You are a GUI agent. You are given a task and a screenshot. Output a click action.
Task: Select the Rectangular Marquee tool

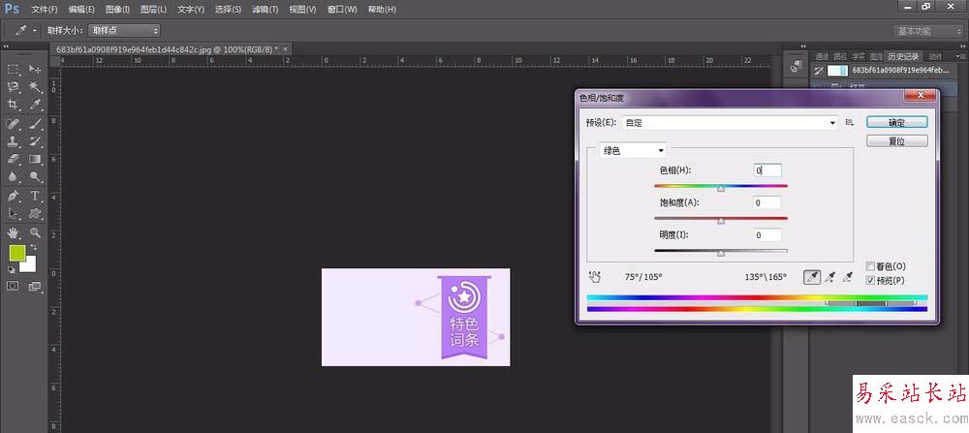pos(14,69)
